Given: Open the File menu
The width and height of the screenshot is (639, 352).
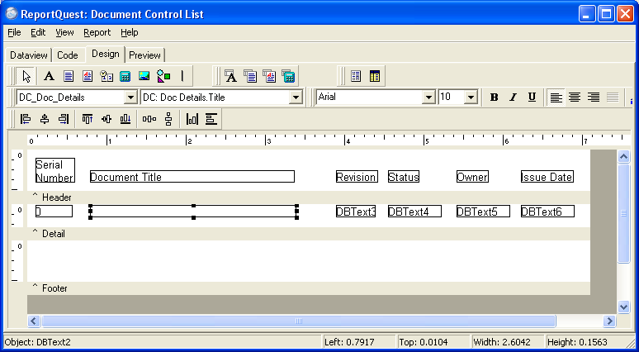Looking at the screenshot, I should coord(14,32).
